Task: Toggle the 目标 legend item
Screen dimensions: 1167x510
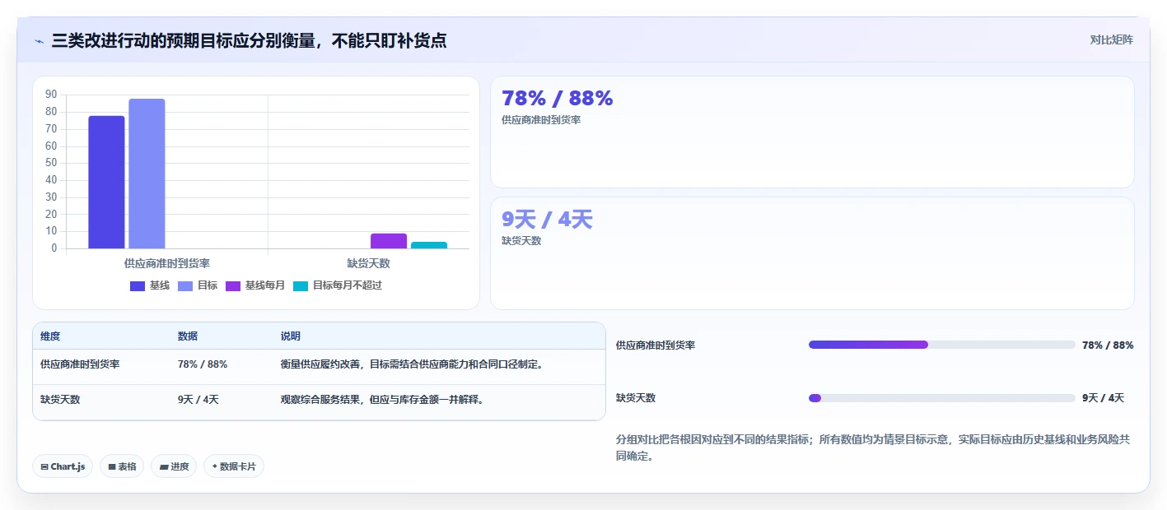Action: [198, 285]
